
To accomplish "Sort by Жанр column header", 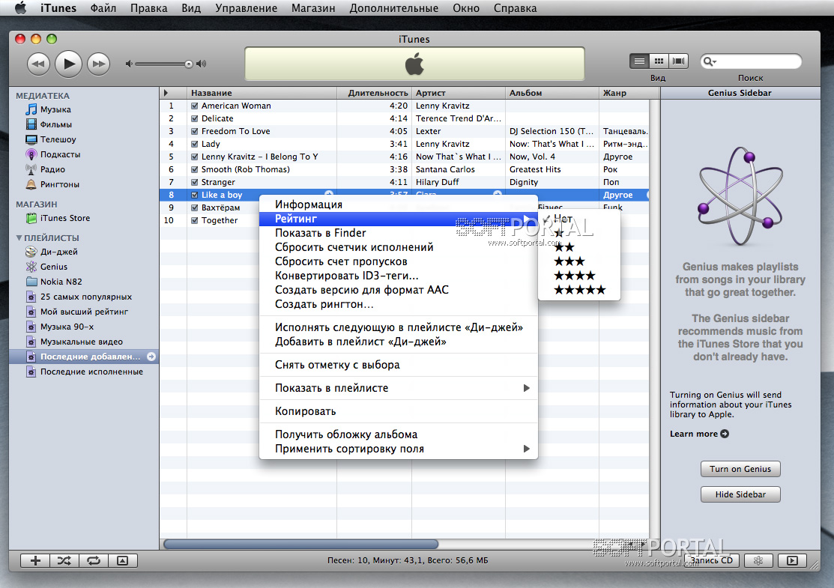I will coord(629,93).
